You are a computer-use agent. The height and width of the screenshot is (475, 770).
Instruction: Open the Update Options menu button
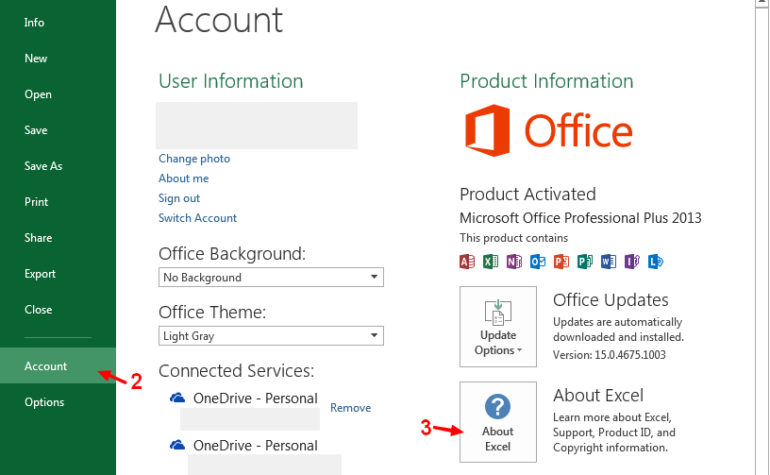pyautogui.click(x=497, y=327)
